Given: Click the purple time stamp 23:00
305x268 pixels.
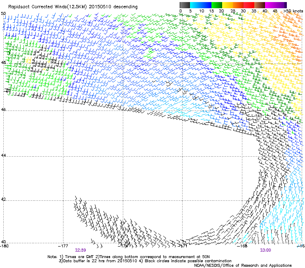Looking at the screenshot, I should pos(265,250).
